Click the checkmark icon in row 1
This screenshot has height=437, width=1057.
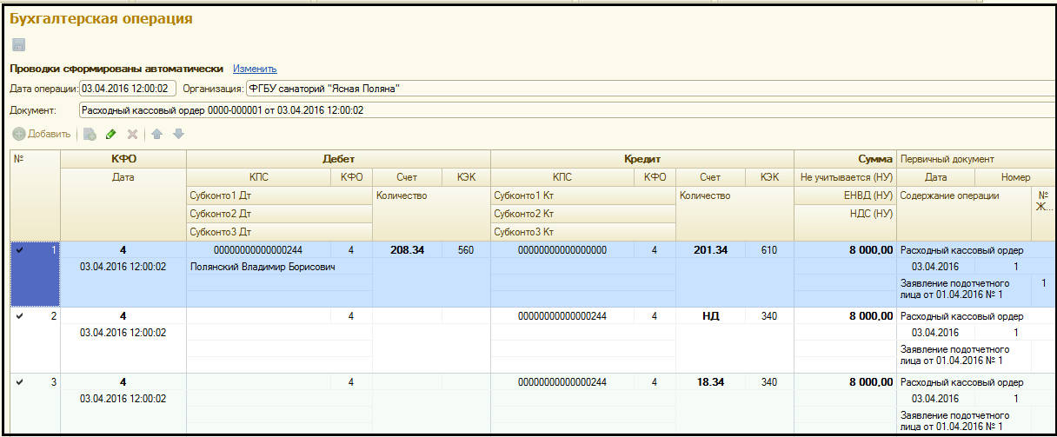[20, 250]
